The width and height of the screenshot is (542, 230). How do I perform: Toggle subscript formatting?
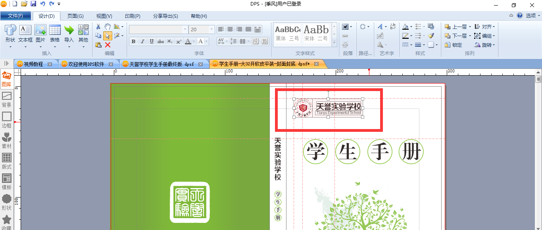pyautogui.click(x=170, y=41)
